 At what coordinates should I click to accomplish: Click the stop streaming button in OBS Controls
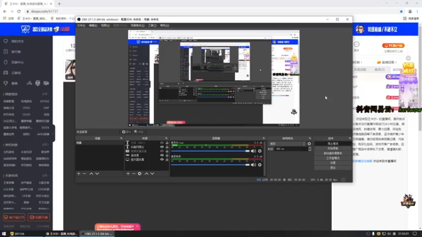333,144
